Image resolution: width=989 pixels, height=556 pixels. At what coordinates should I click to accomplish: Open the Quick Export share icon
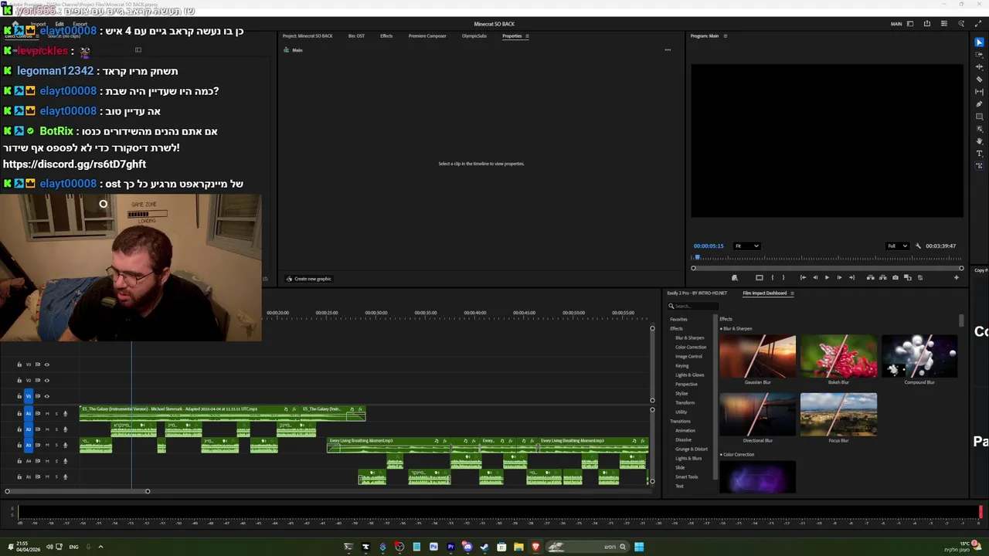(927, 24)
